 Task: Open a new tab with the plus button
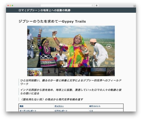[135, 6]
